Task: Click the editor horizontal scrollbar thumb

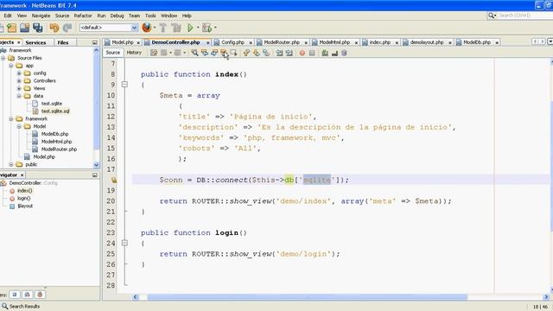Action: 308,297
